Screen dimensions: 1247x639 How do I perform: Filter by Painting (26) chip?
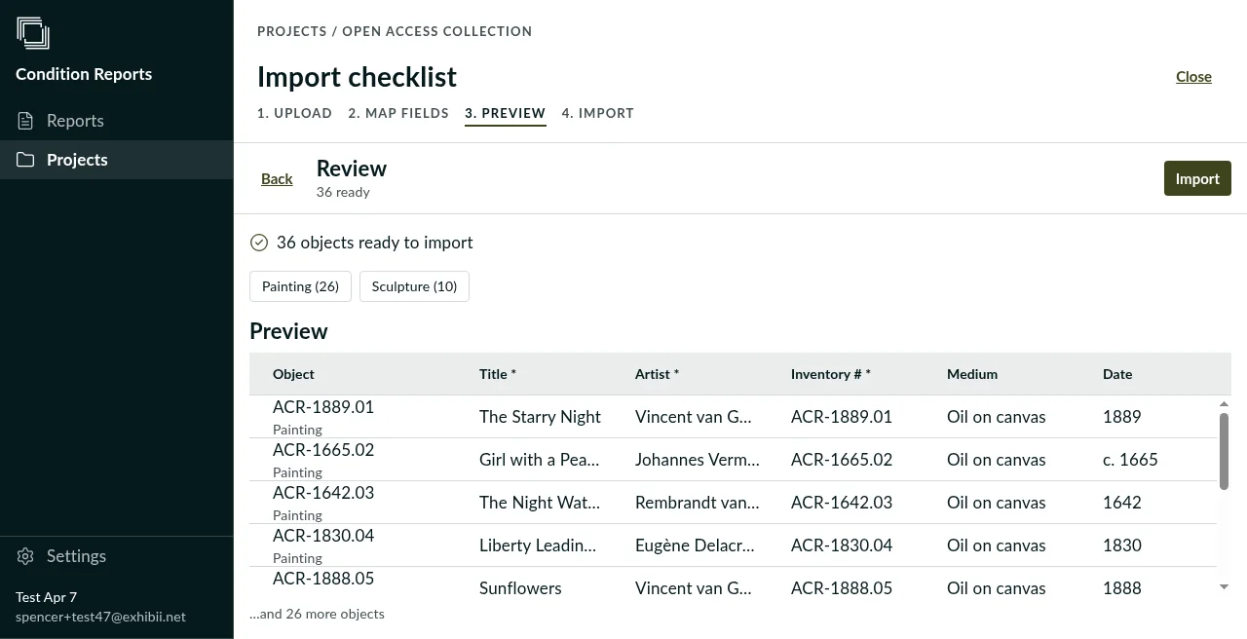(x=300, y=286)
